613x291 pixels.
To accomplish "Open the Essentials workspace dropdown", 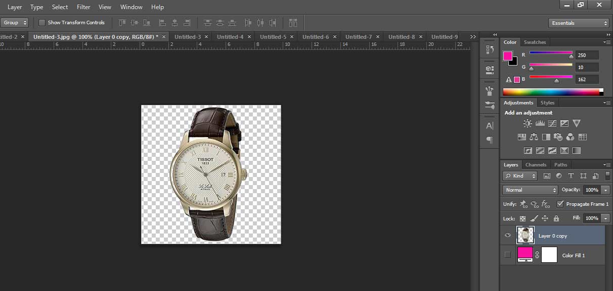I will click(x=579, y=23).
